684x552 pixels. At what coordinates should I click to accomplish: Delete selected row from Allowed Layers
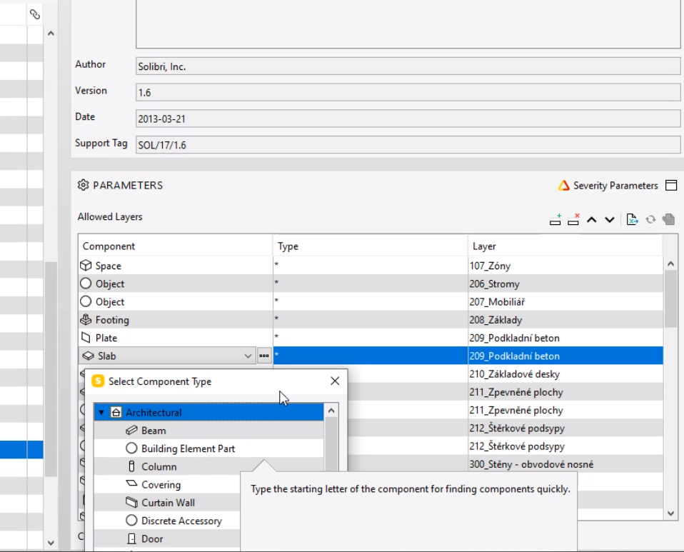pyautogui.click(x=573, y=219)
